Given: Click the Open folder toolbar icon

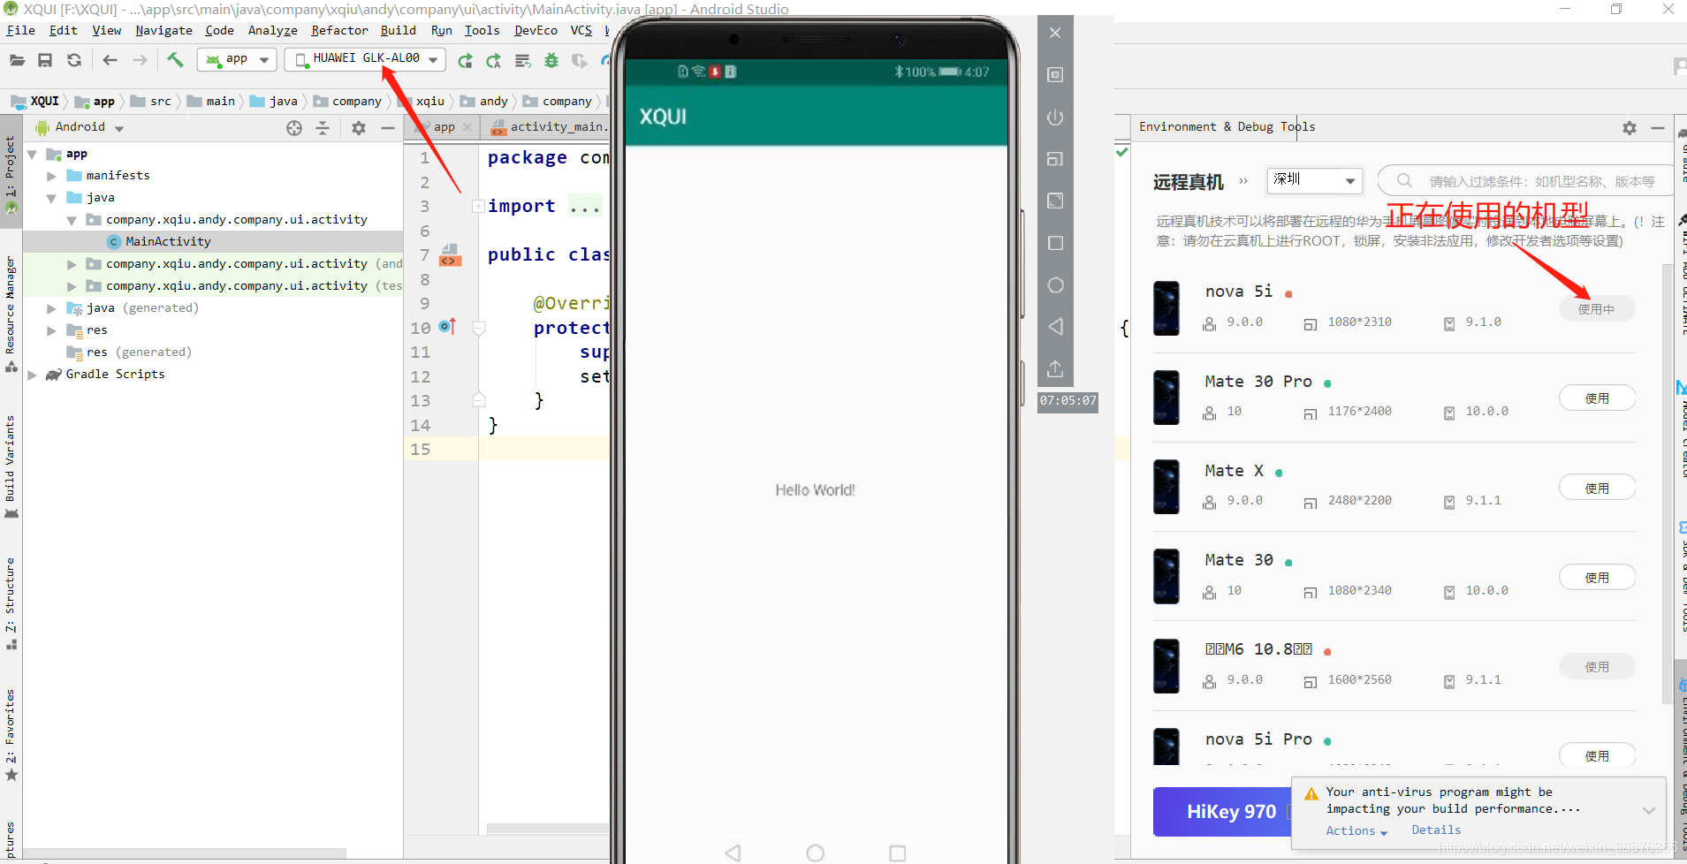Looking at the screenshot, I should [x=17, y=60].
